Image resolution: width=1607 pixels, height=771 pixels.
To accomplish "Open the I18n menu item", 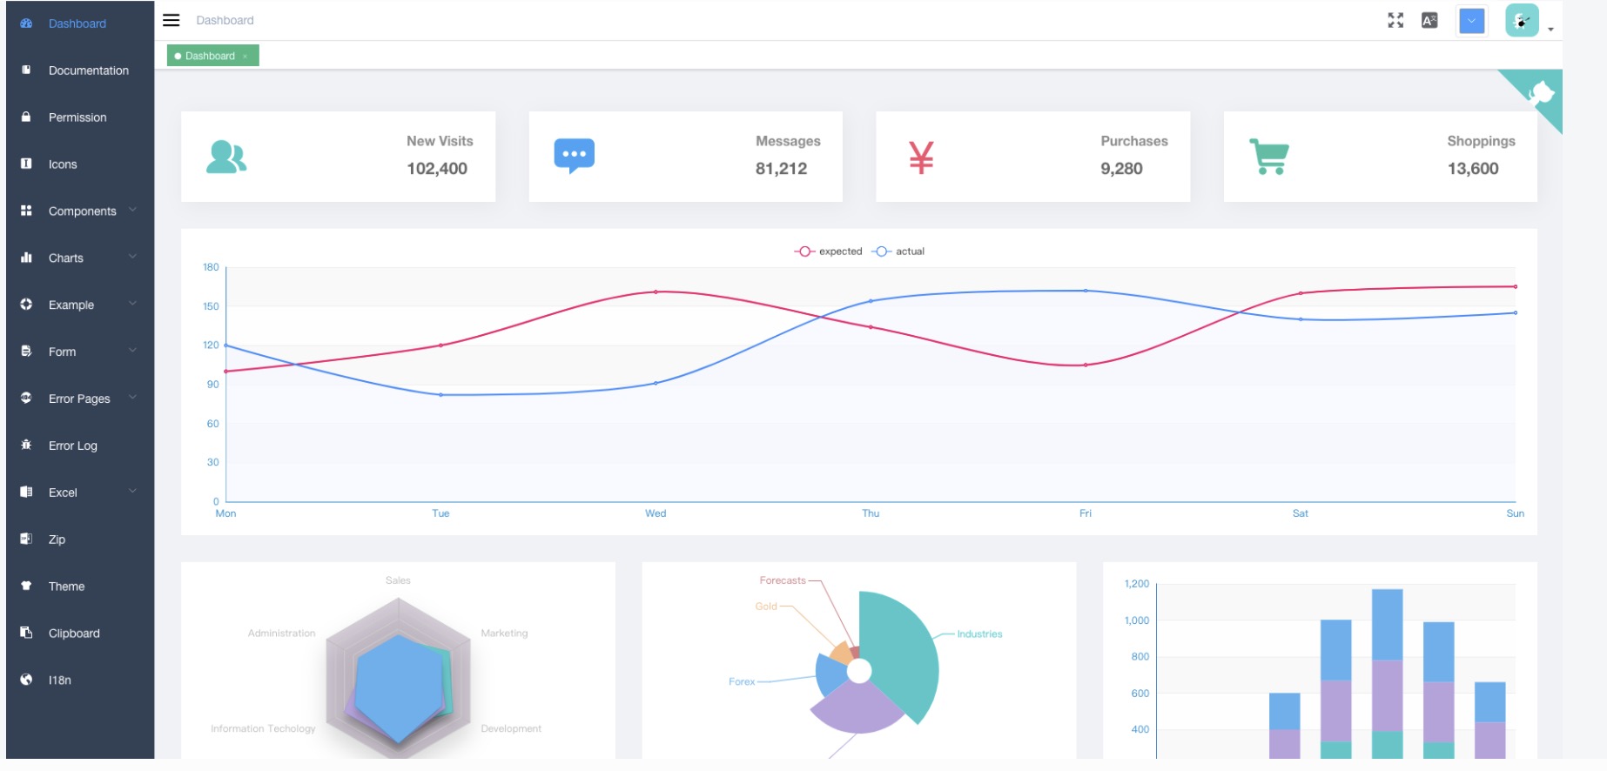I will tap(80, 680).
